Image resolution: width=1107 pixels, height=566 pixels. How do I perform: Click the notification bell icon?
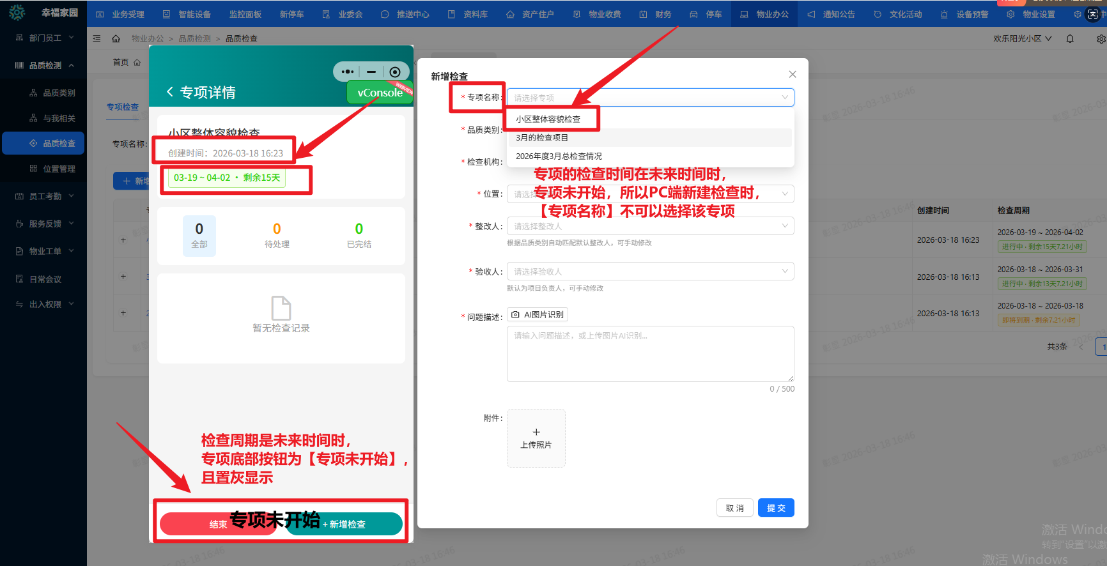tap(1070, 38)
